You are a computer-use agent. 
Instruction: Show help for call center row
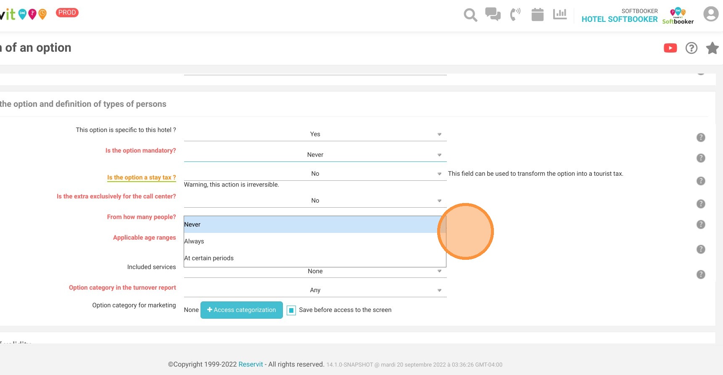click(701, 204)
